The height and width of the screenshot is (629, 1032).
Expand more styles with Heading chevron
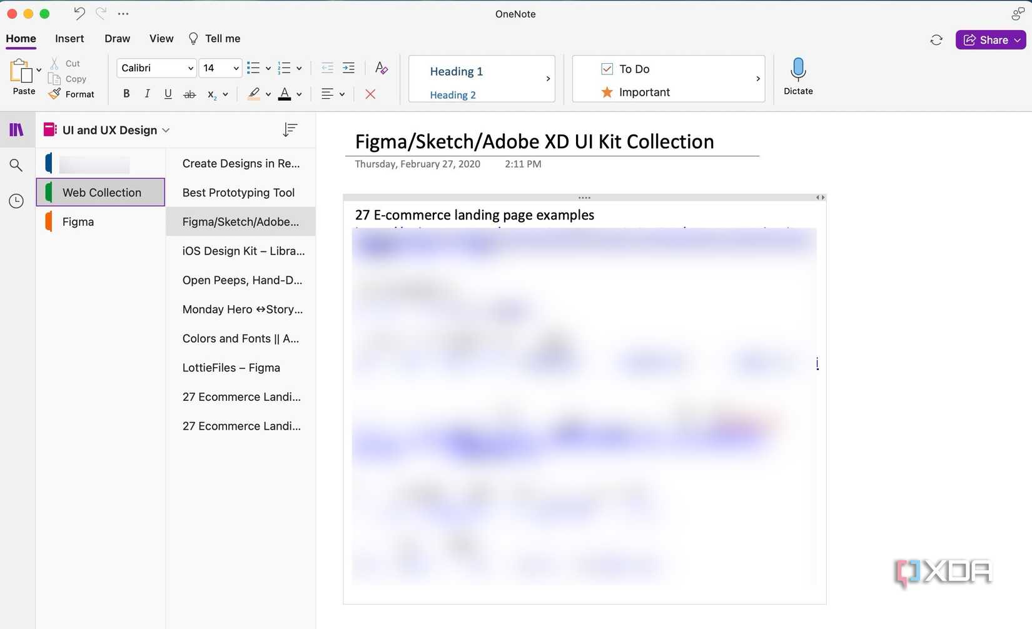click(548, 79)
